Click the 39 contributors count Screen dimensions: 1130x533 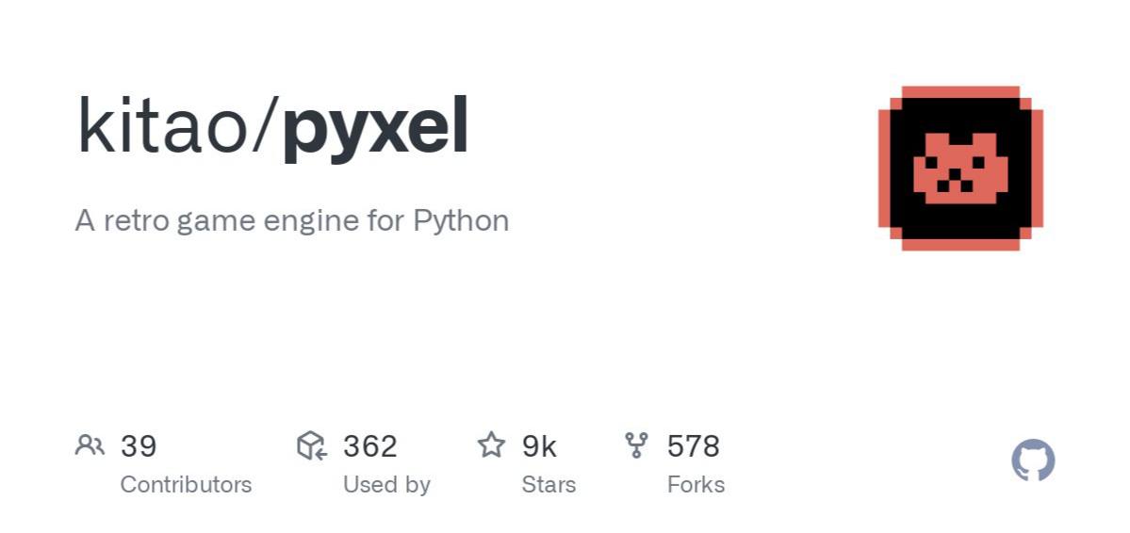tap(139, 445)
